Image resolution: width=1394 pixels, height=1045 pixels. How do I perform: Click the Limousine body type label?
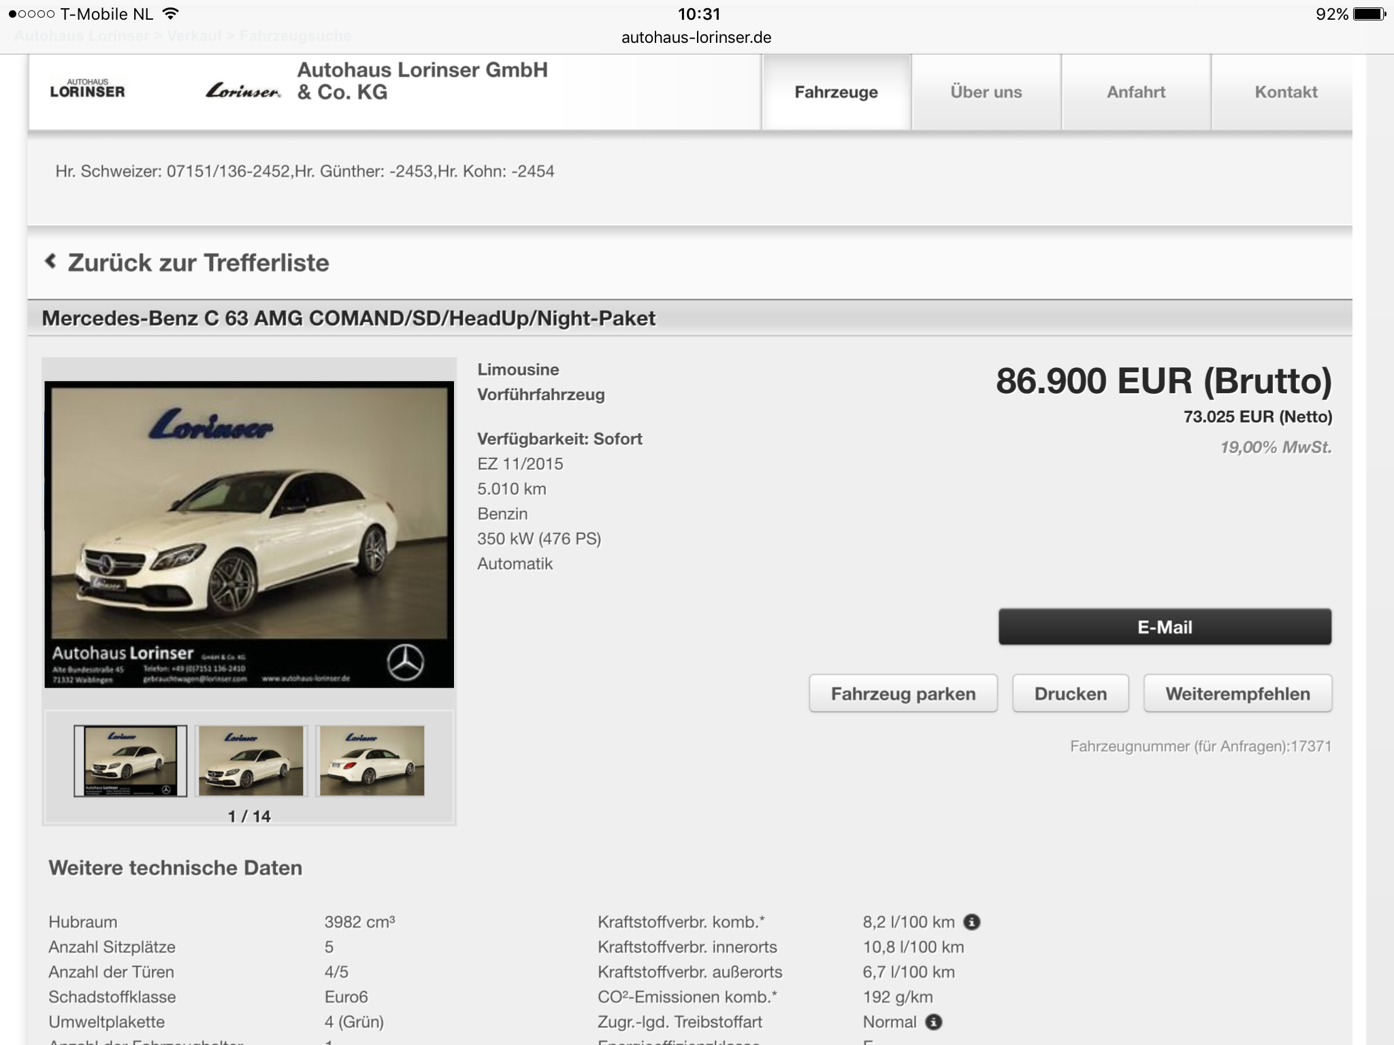[x=518, y=369]
